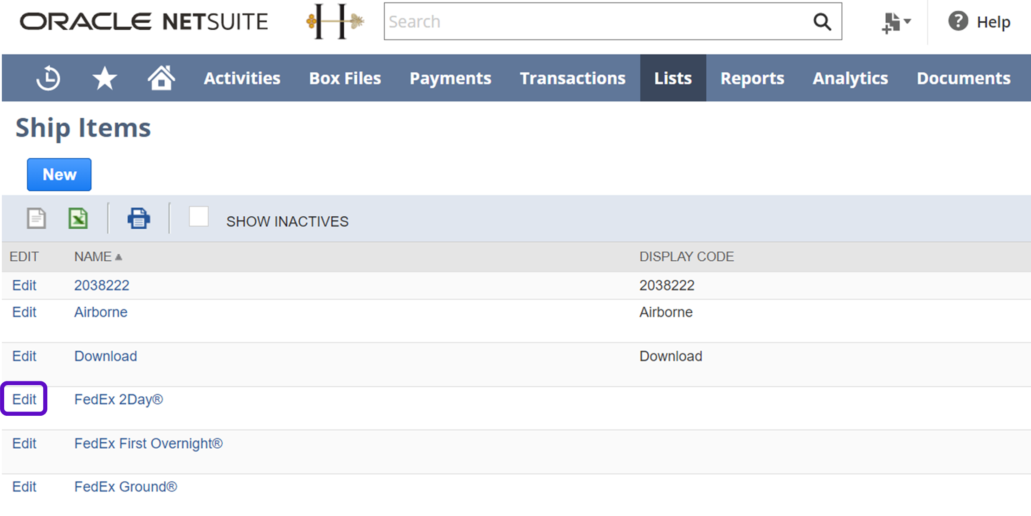Click the blue New button

click(x=59, y=174)
